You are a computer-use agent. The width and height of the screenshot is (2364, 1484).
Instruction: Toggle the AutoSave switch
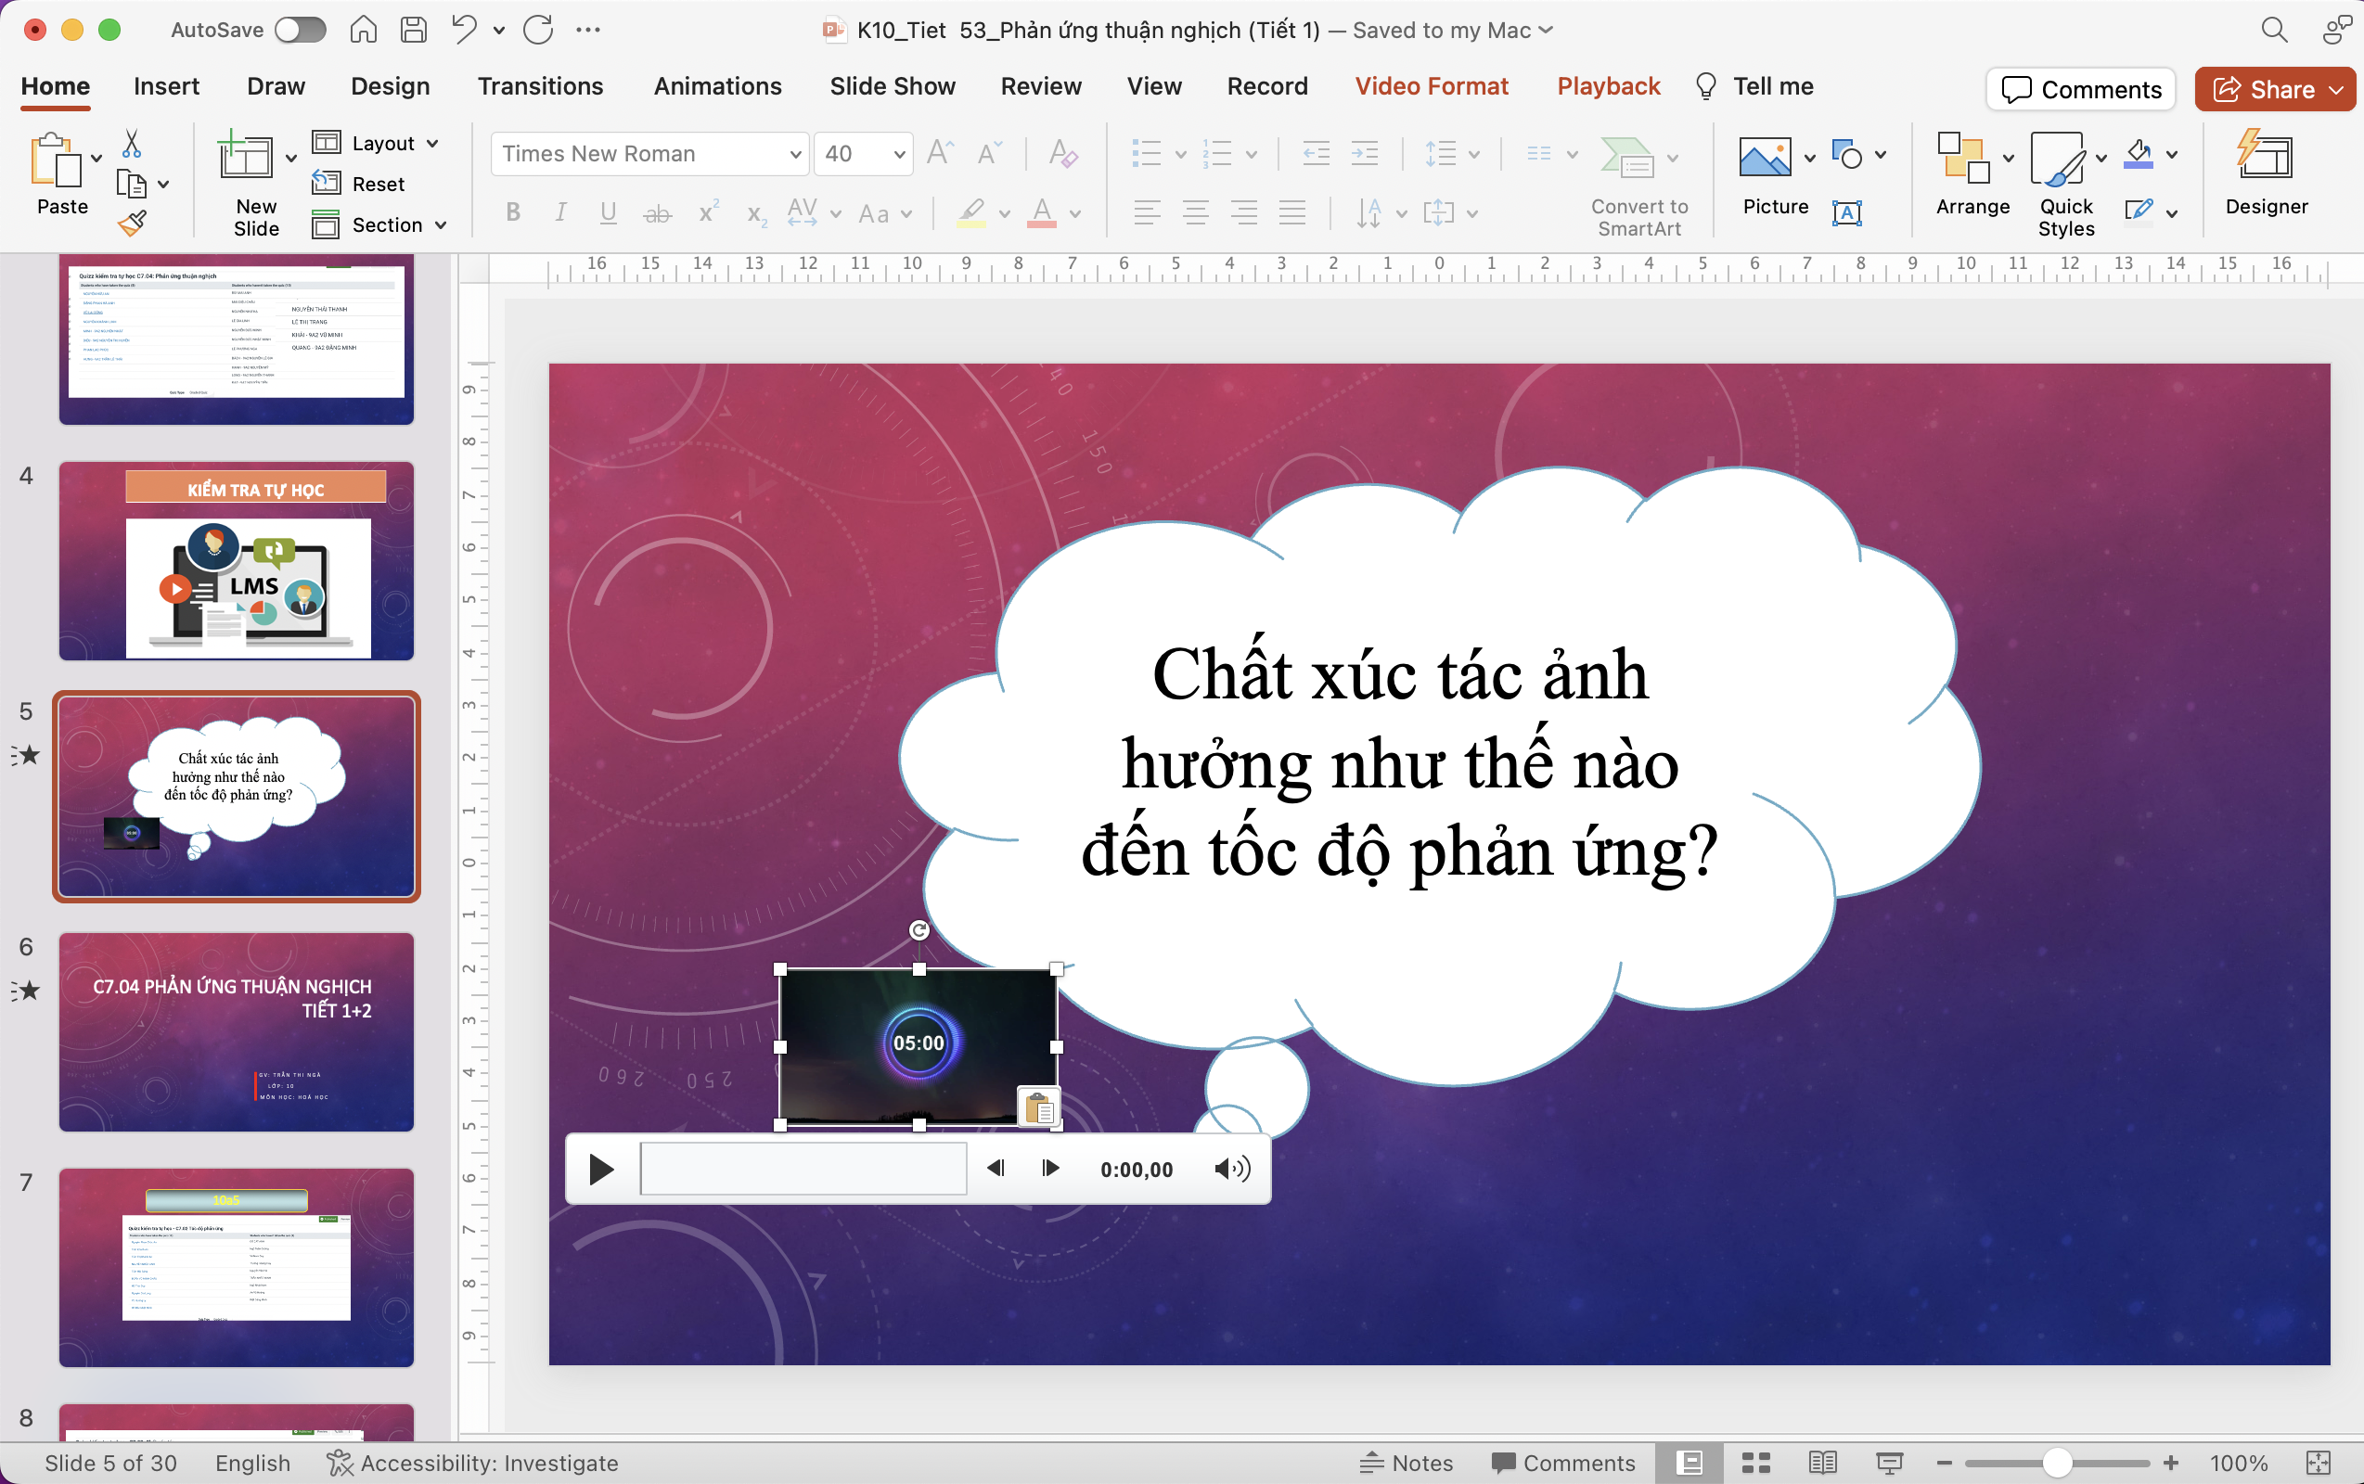click(301, 30)
